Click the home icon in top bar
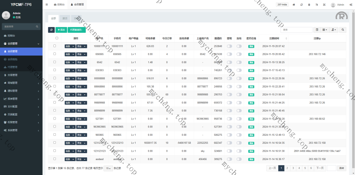 tap(294, 5)
